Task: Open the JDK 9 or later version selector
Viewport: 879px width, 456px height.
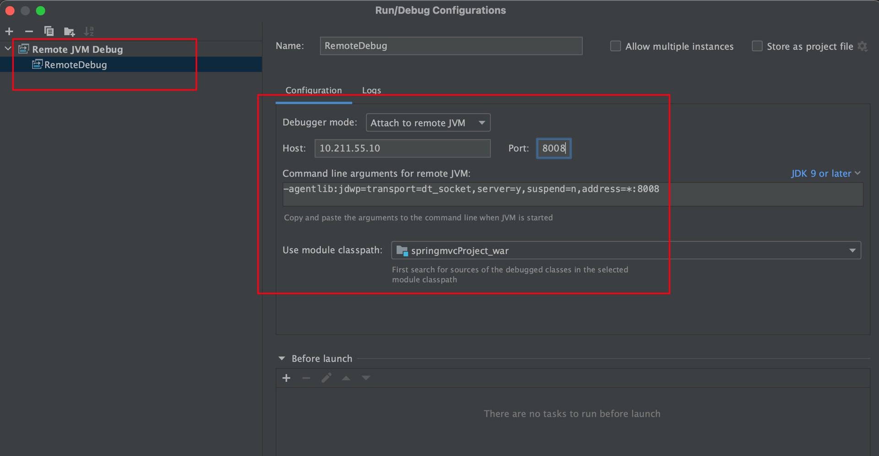Action: pyautogui.click(x=826, y=173)
